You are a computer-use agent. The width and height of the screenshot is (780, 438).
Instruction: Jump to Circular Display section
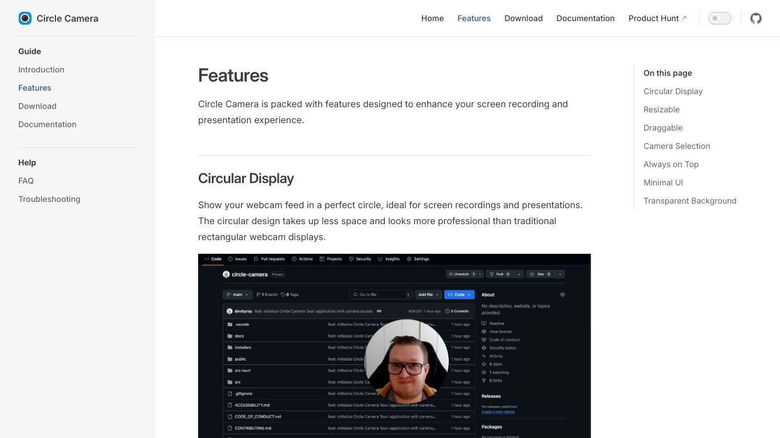pos(673,91)
